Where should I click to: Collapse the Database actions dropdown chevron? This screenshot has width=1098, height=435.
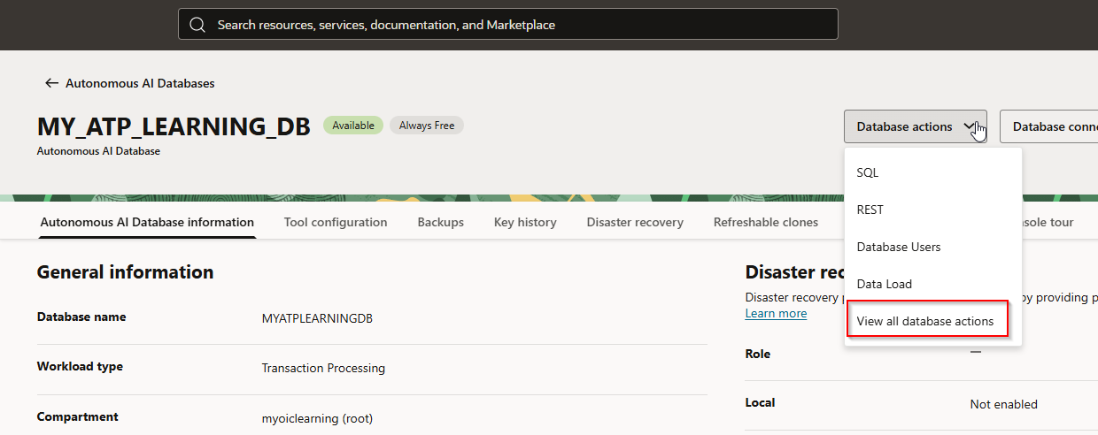click(x=970, y=126)
